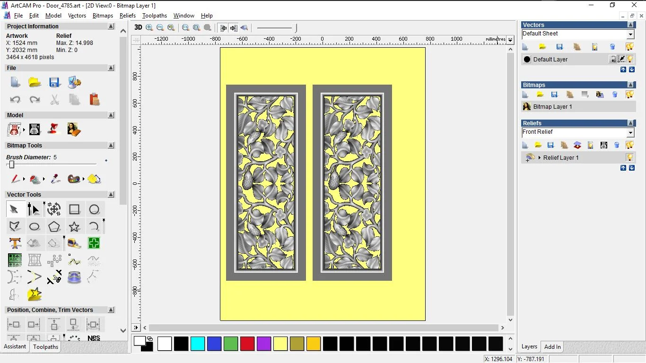Open the Default Sheet dropdown
Image resolution: width=646 pixels, height=363 pixels.
630,35
